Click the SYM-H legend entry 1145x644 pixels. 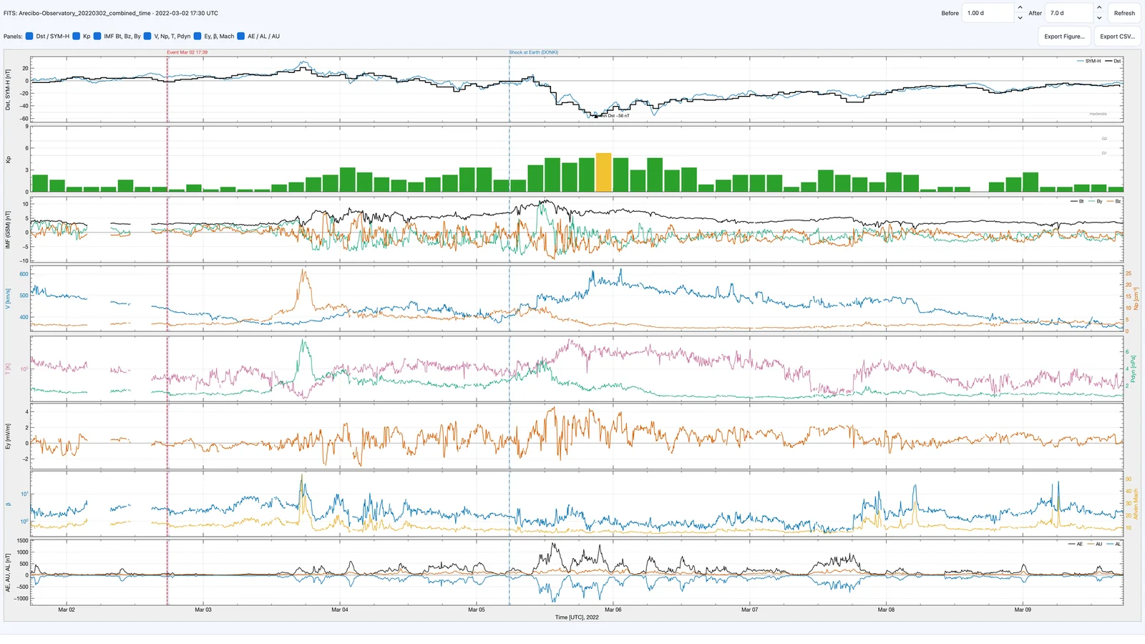[x=1088, y=61]
